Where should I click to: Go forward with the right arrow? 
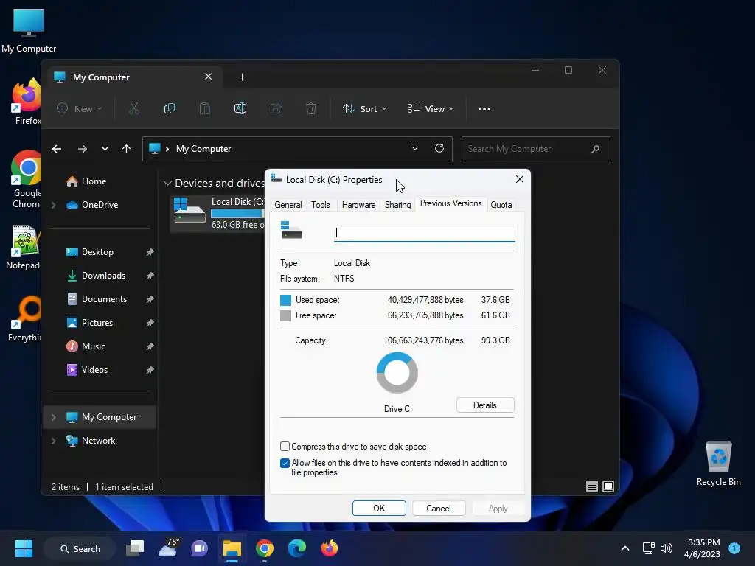click(83, 149)
